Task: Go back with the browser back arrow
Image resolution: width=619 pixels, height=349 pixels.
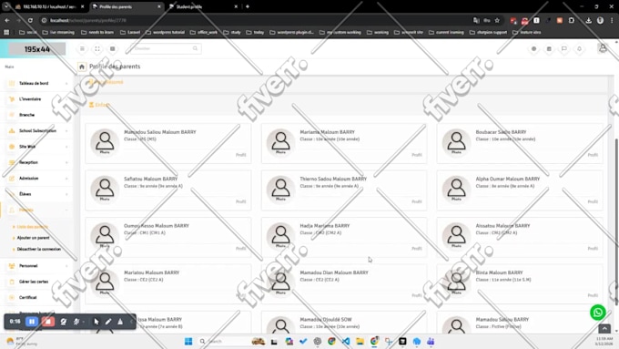Action: pos(7,20)
